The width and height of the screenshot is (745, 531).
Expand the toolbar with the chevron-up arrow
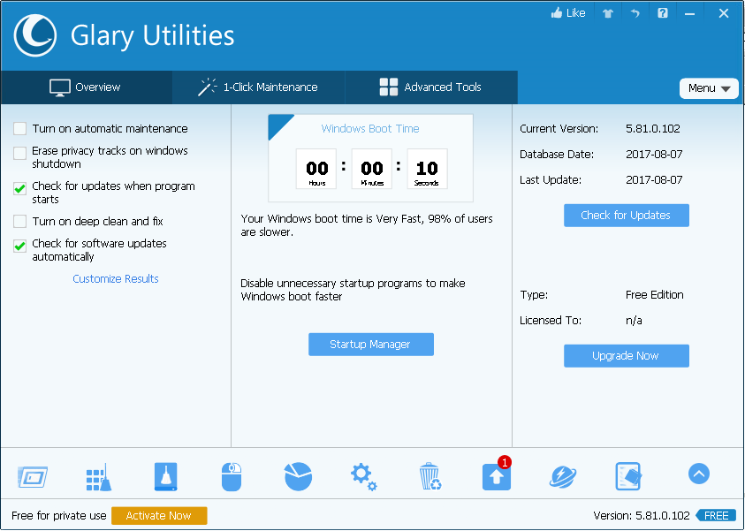point(698,474)
